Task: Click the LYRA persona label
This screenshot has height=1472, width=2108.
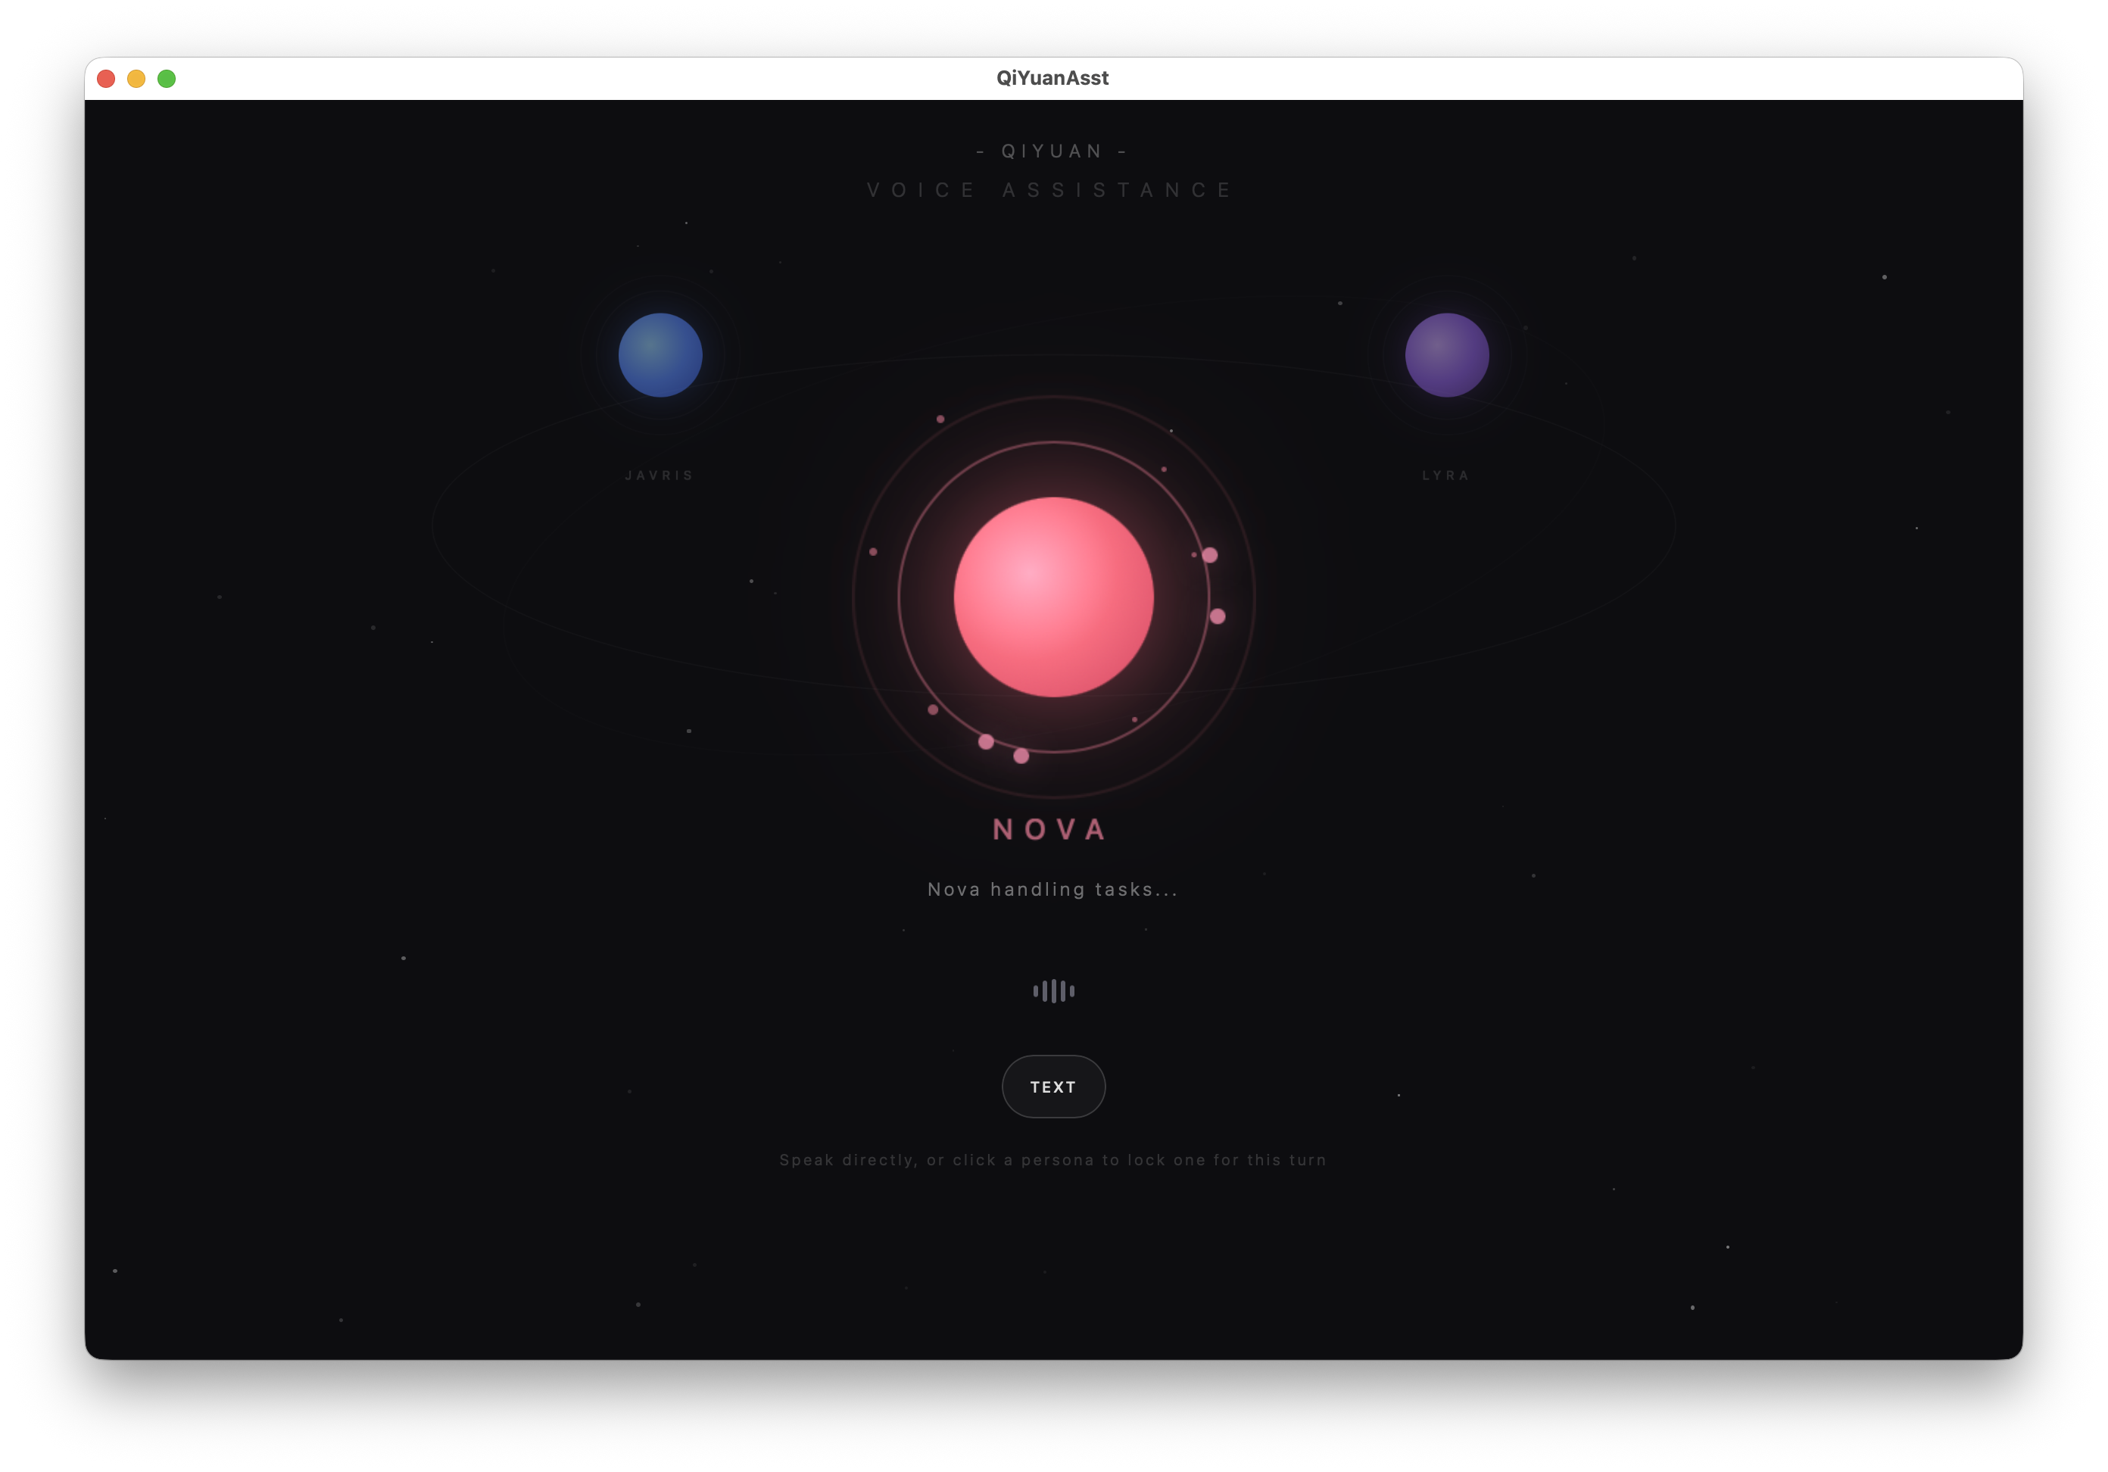Action: (1446, 476)
